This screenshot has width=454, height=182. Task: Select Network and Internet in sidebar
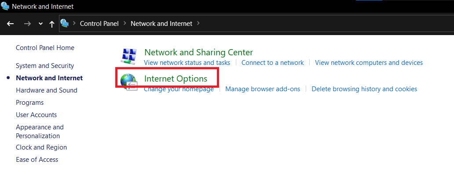pyautogui.click(x=49, y=78)
